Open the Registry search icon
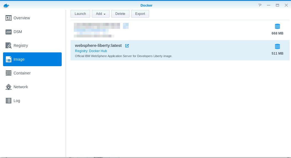The height and width of the screenshot is (158, 291). [9, 45]
